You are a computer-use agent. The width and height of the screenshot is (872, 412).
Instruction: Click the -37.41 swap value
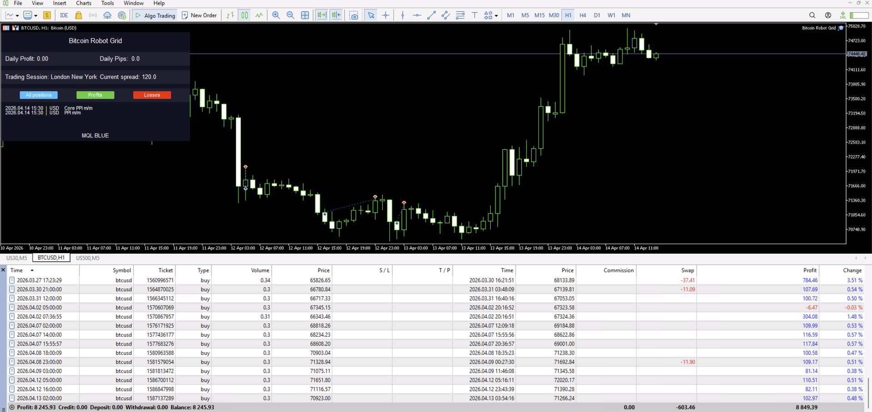coord(688,280)
